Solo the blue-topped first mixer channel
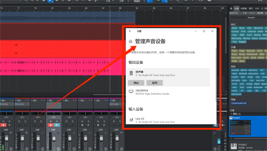Image resolution: width=267 pixels, height=151 pixels. tap(9, 121)
